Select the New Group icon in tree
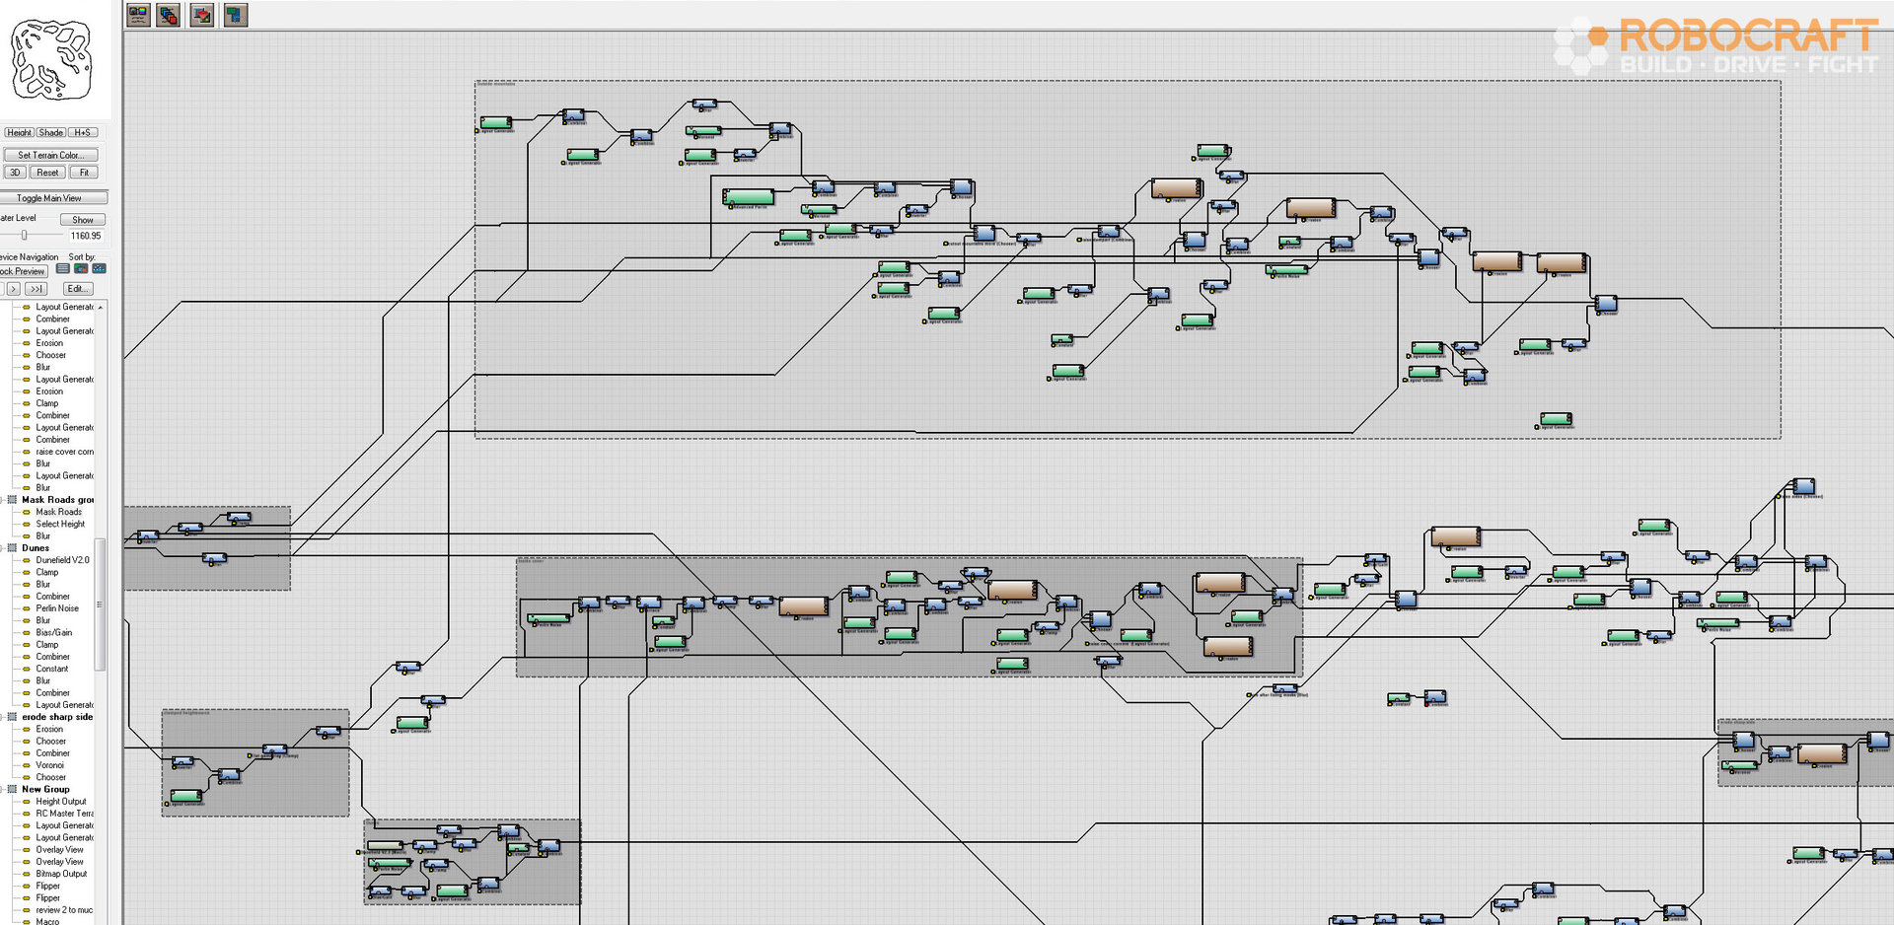The height and width of the screenshot is (925, 1894). coord(12,789)
